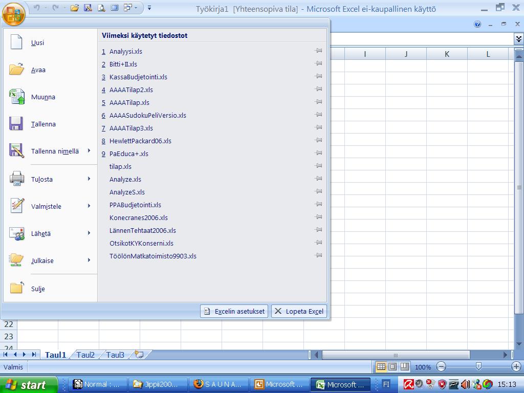Click the zoom in plus button
This screenshot has height=393, width=524.
coord(516,366)
